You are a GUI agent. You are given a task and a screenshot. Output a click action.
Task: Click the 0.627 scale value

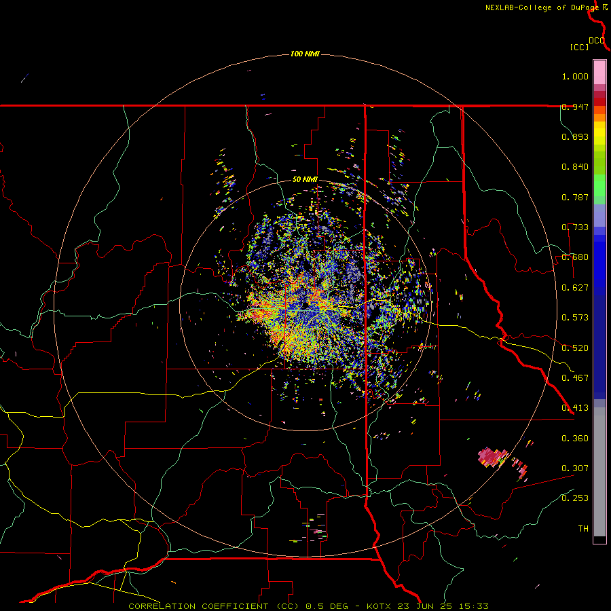pyautogui.click(x=575, y=288)
